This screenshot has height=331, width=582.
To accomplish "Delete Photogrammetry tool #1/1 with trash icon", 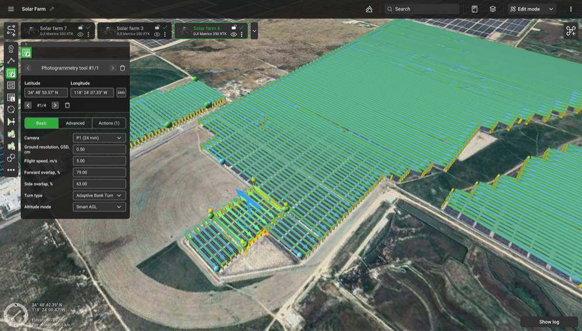I will [x=122, y=68].
